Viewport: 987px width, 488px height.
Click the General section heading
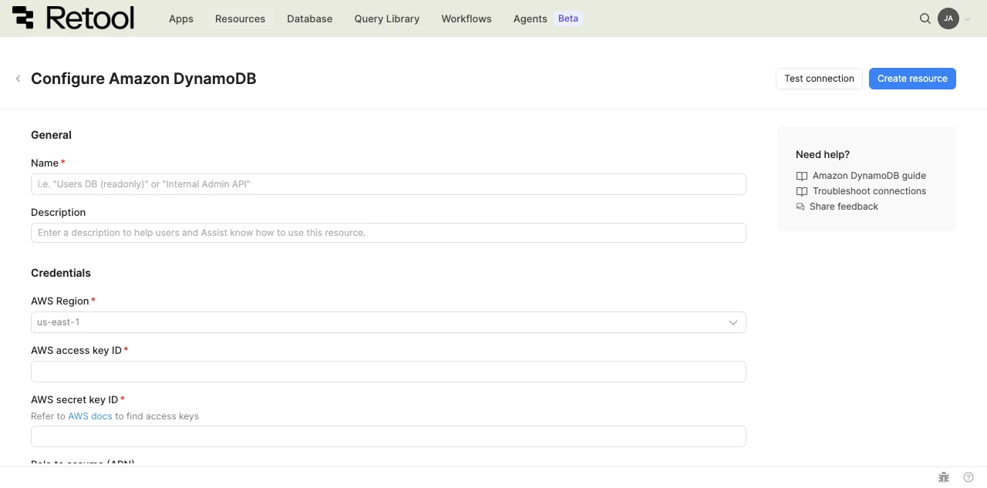click(51, 135)
